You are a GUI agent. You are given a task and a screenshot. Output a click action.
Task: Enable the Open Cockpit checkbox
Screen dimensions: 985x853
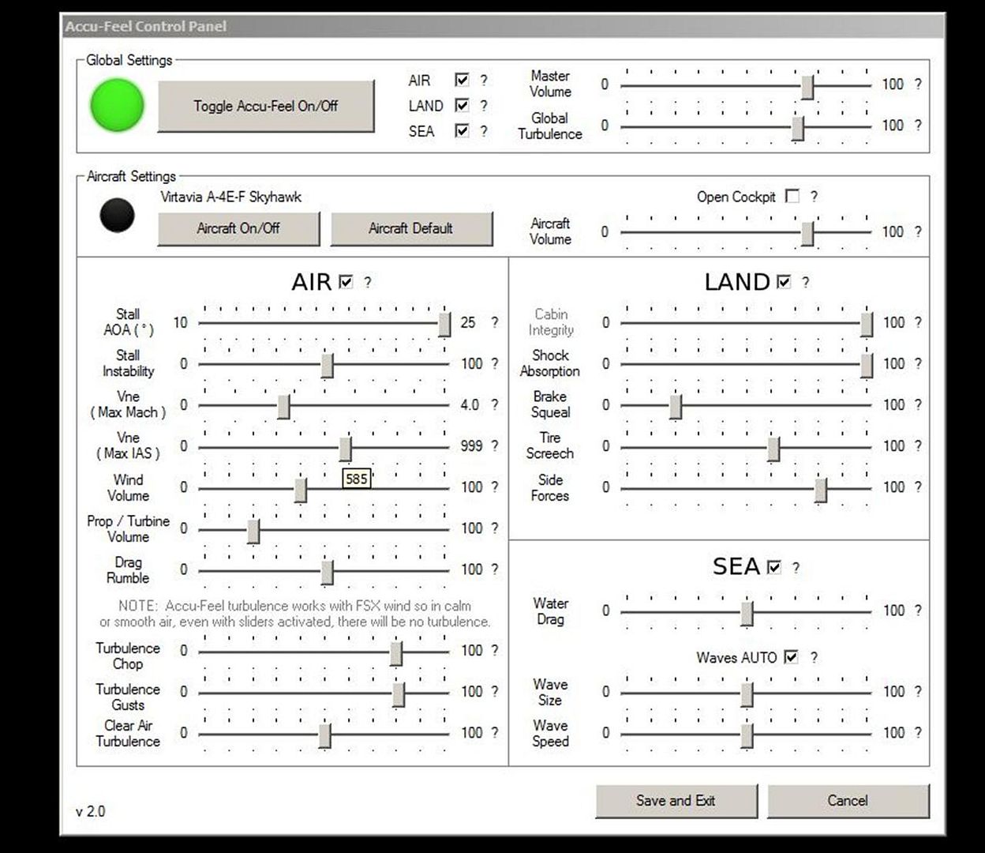792,197
